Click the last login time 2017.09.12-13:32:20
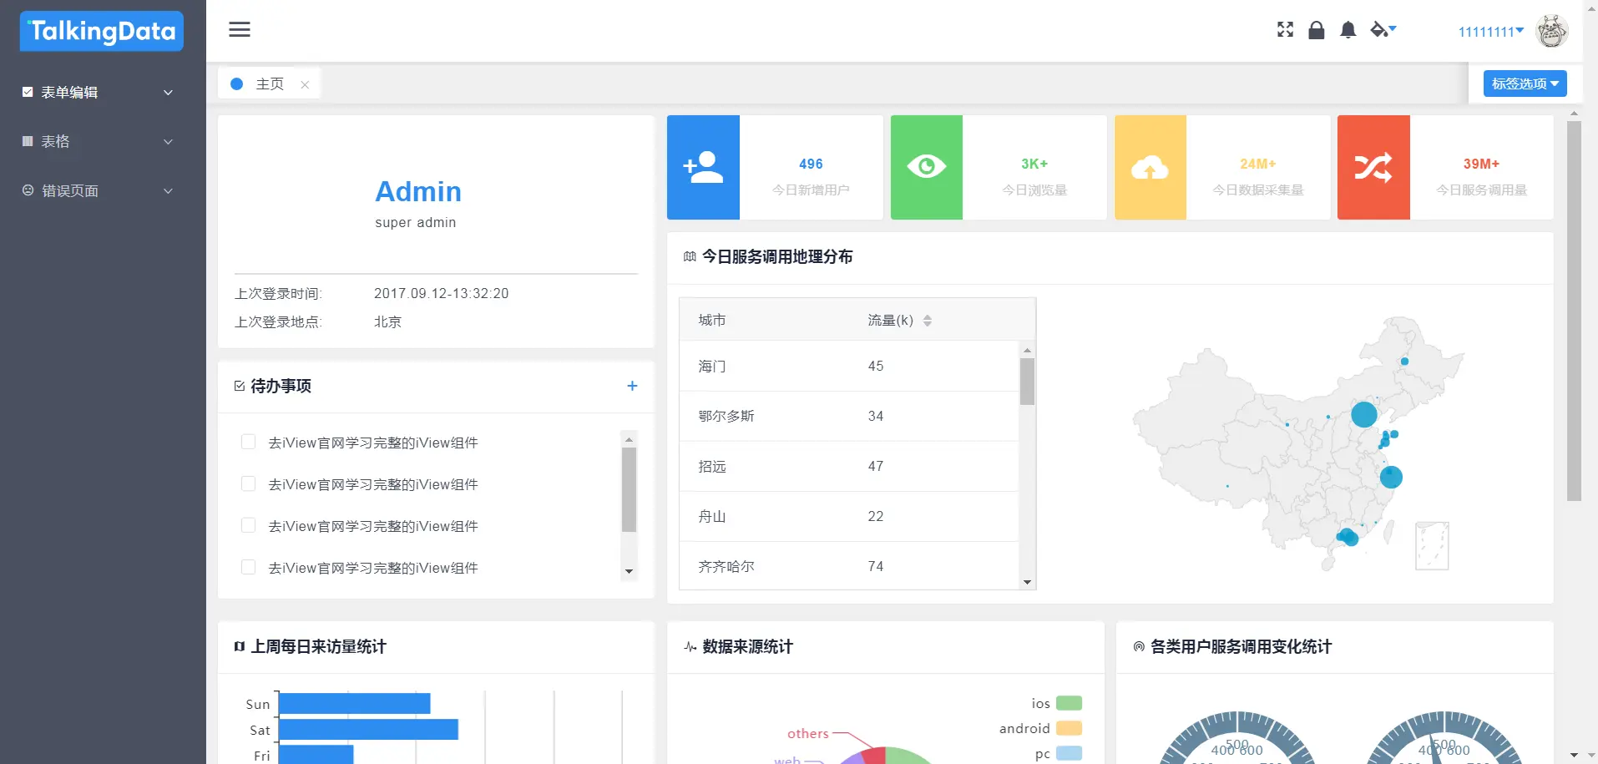The image size is (1598, 764). pos(442,293)
